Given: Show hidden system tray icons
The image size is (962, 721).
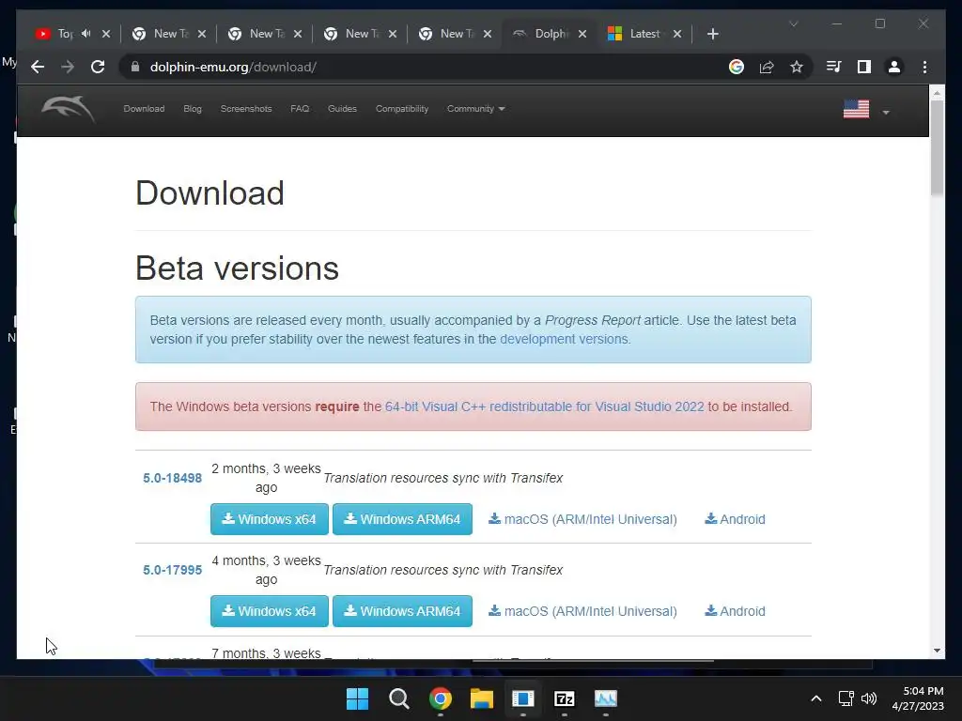Looking at the screenshot, I should (816, 698).
